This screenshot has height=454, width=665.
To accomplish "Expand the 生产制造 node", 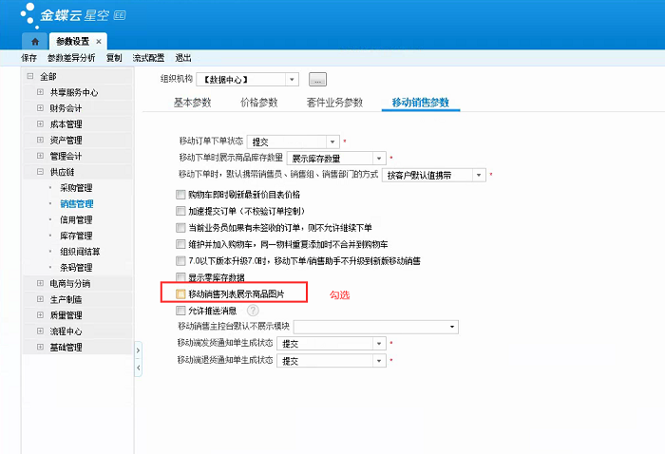I will (40, 299).
